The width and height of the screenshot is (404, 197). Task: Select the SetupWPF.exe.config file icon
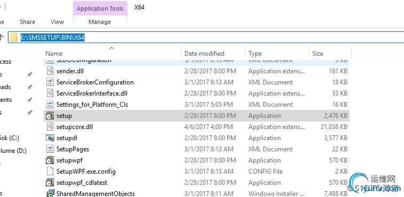(50, 172)
